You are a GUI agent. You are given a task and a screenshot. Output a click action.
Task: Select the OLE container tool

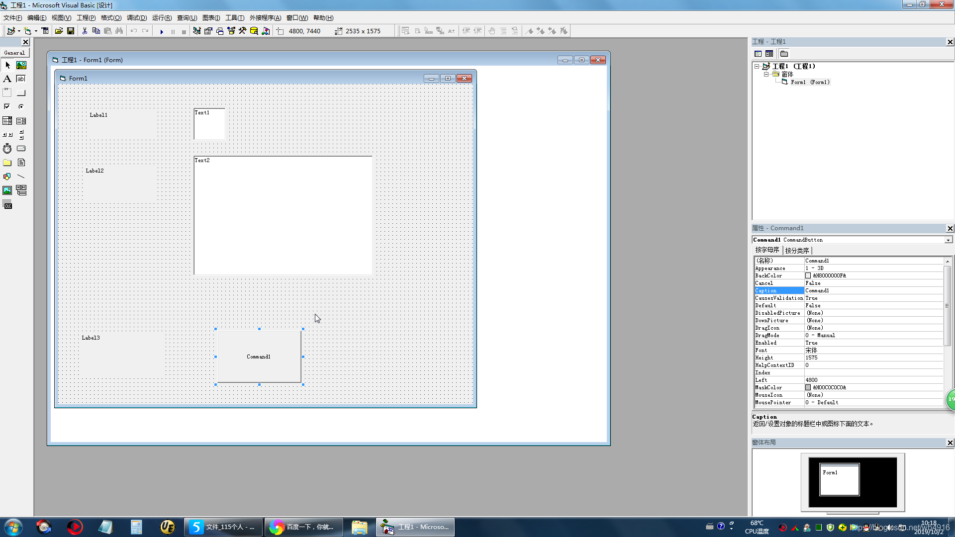click(7, 205)
